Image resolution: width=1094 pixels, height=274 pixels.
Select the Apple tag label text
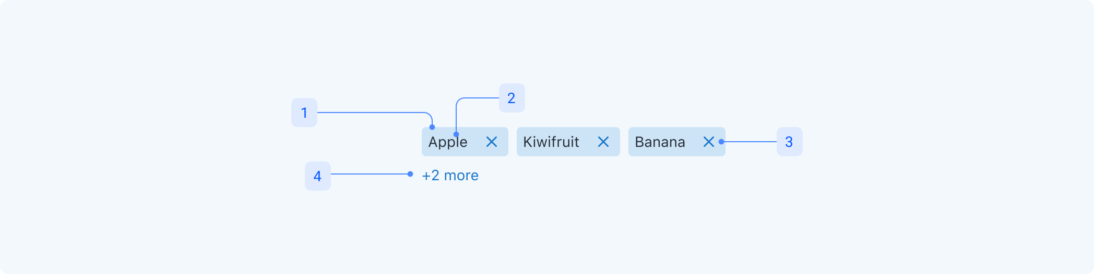[448, 142]
